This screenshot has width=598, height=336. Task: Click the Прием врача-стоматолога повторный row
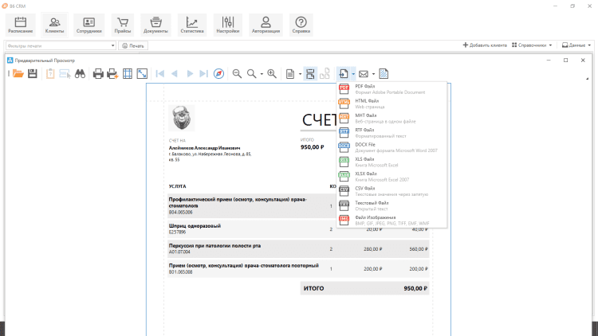(298, 268)
